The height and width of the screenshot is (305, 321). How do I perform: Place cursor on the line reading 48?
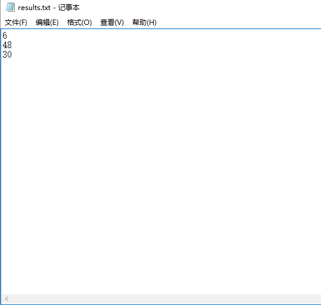tap(7, 45)
